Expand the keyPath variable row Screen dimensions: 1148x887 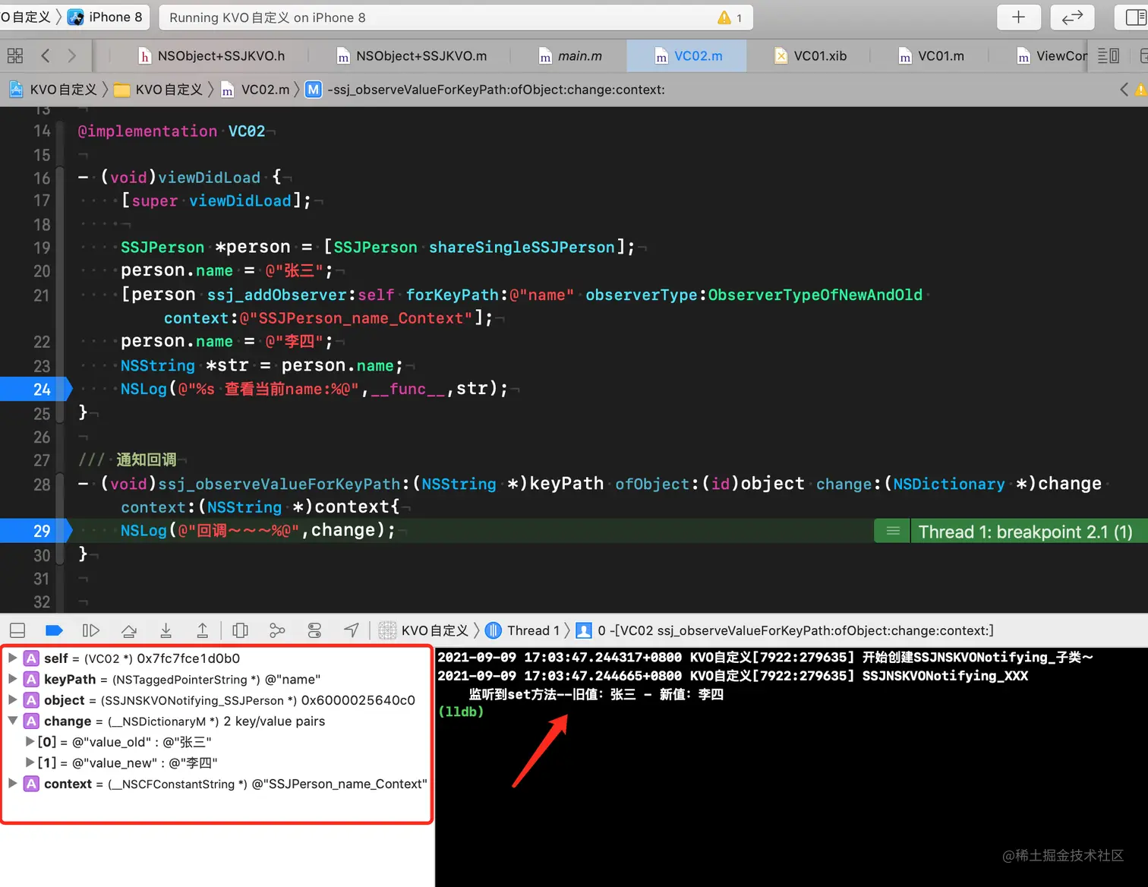click(x=12, y=679)
